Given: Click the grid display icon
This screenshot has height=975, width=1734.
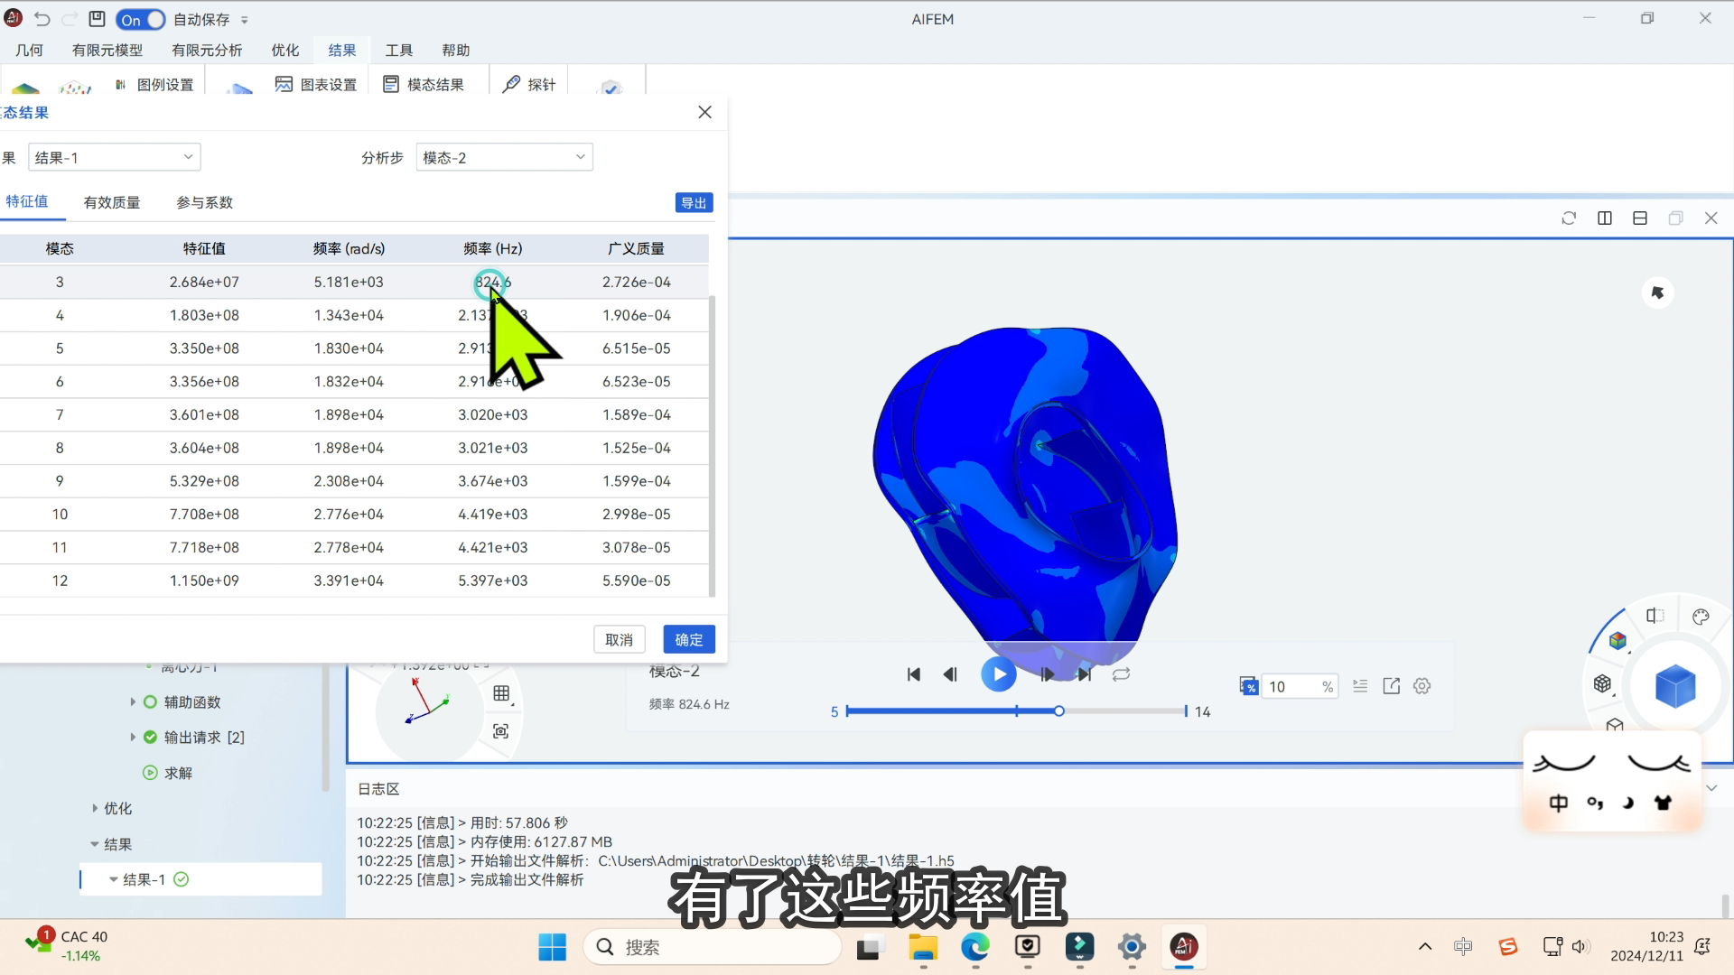Looking at the screenshot, I should [501, 693].
